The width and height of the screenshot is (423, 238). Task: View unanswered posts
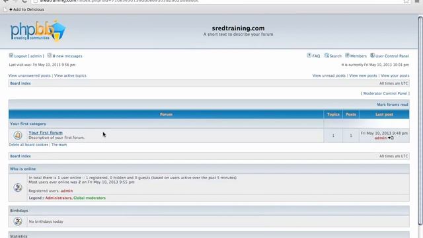coord(29,75)
